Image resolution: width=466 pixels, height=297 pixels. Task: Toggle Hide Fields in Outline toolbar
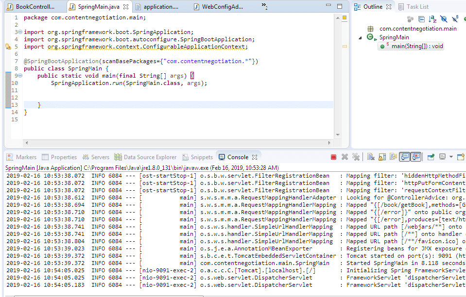pyautogui.click(x=444, y=19)
